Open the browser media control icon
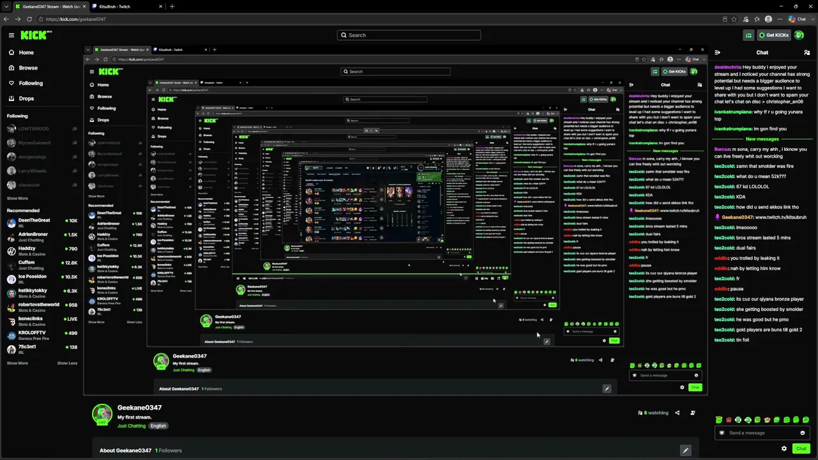The height and width of the screenshot is (460, 818). pos(746,19)
